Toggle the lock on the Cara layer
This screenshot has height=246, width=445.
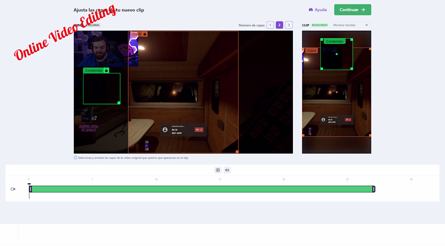tap(145, 34)
